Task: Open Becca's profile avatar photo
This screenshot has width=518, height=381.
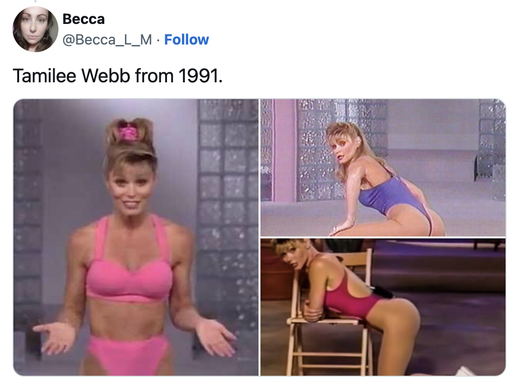Action: (x=35, y=29)
